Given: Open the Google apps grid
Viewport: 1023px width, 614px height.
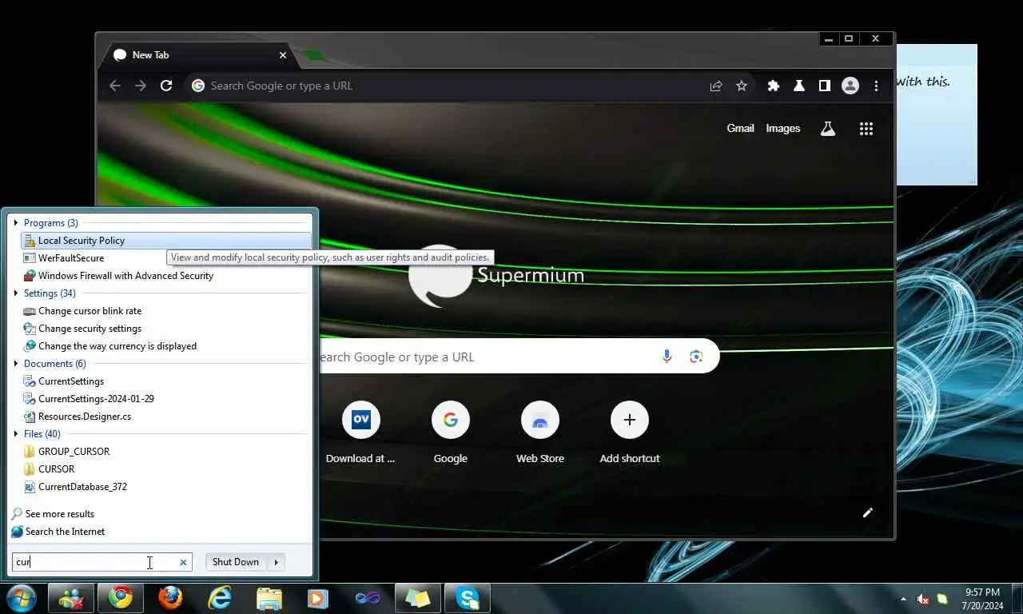Looking at the screenshot, I should [x=866, y=129].
